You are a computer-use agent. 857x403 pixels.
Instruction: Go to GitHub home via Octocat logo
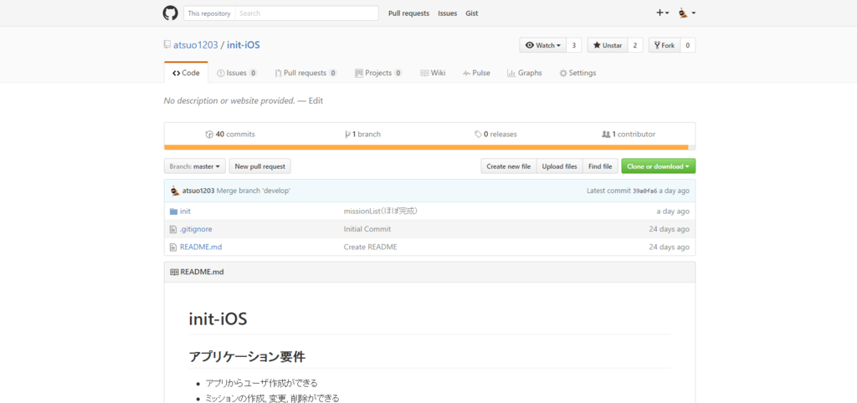pyautogui.click(x=171, y=13)
